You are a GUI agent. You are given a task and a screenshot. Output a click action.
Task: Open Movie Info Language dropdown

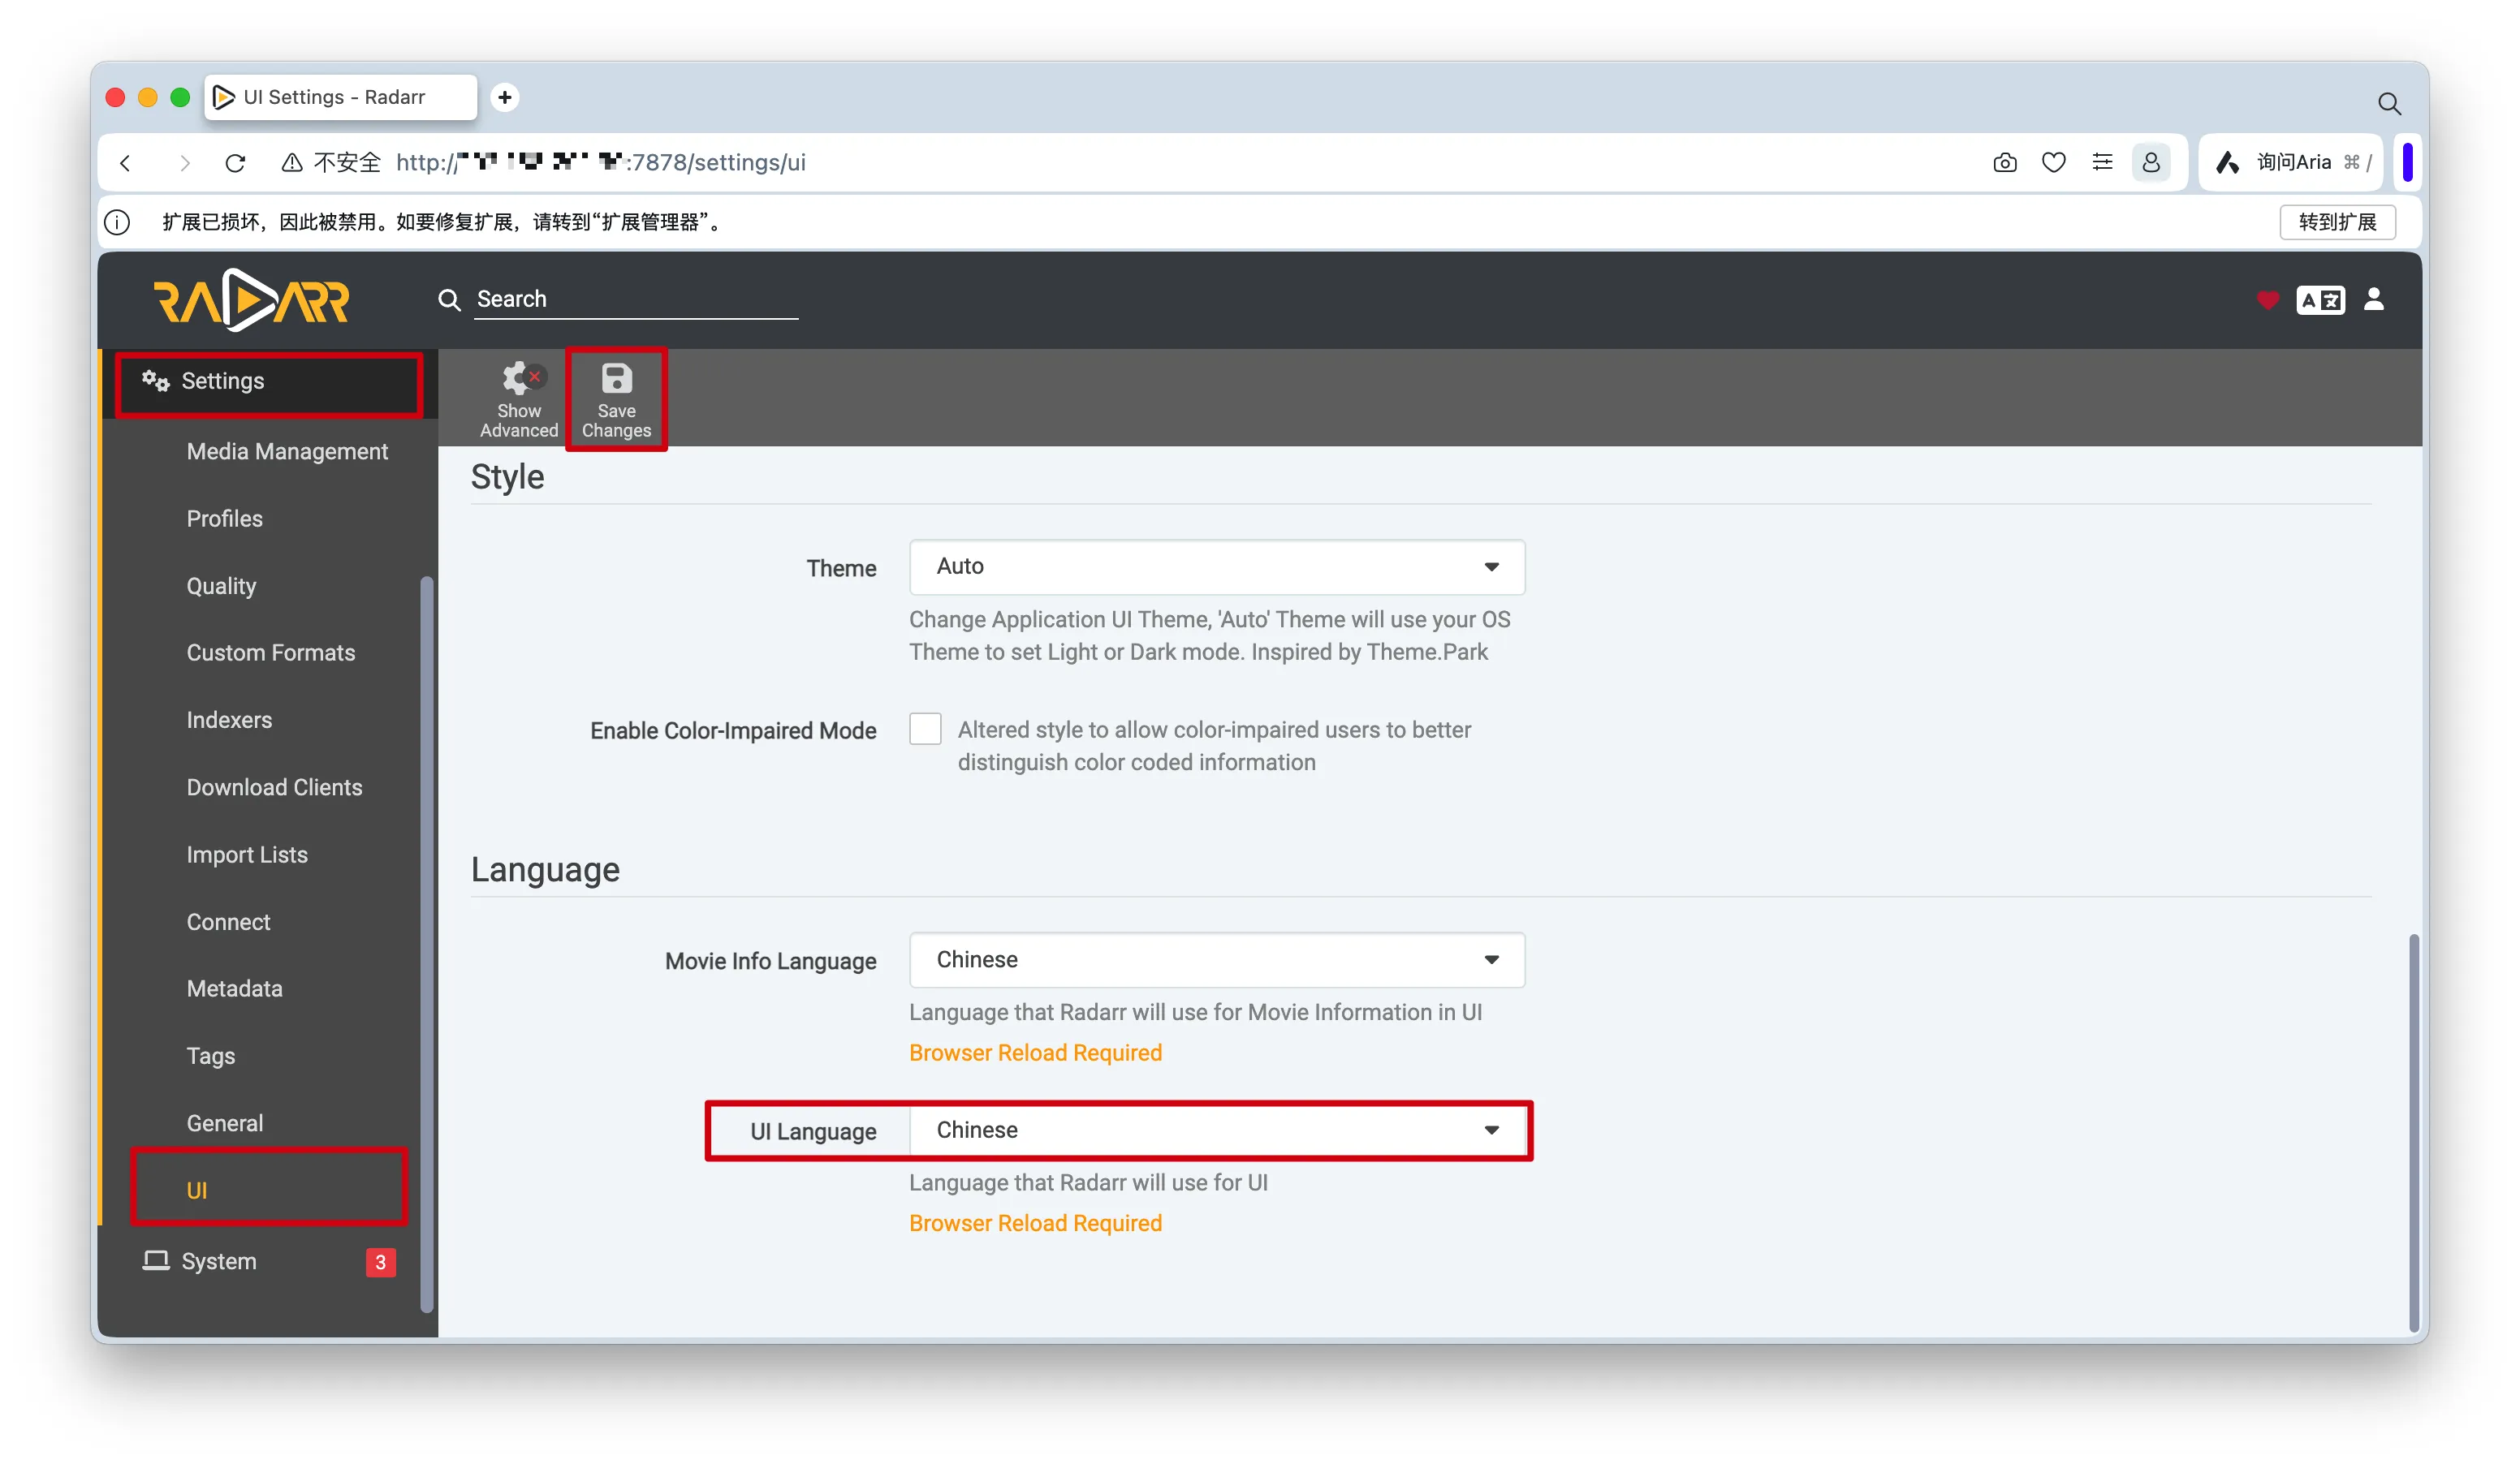[x=1217, y=959]
